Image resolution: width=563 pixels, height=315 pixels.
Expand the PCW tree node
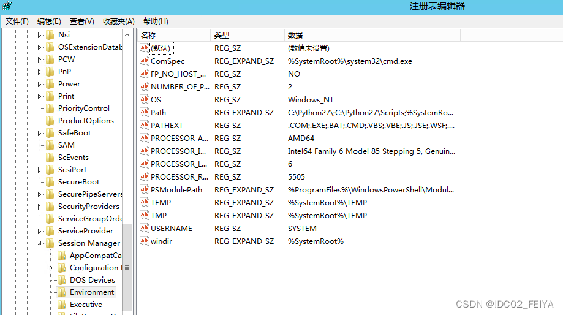pos(39,59)
